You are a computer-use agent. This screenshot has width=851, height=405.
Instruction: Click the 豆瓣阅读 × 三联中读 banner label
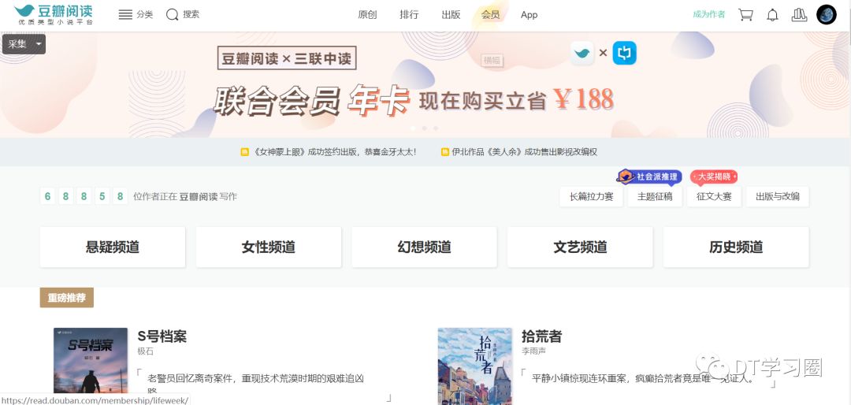coord(287,58)
